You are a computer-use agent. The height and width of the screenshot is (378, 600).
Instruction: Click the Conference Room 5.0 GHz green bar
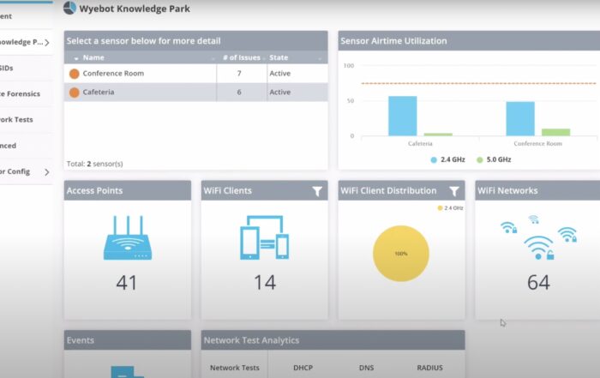click(x=556, y=132)
